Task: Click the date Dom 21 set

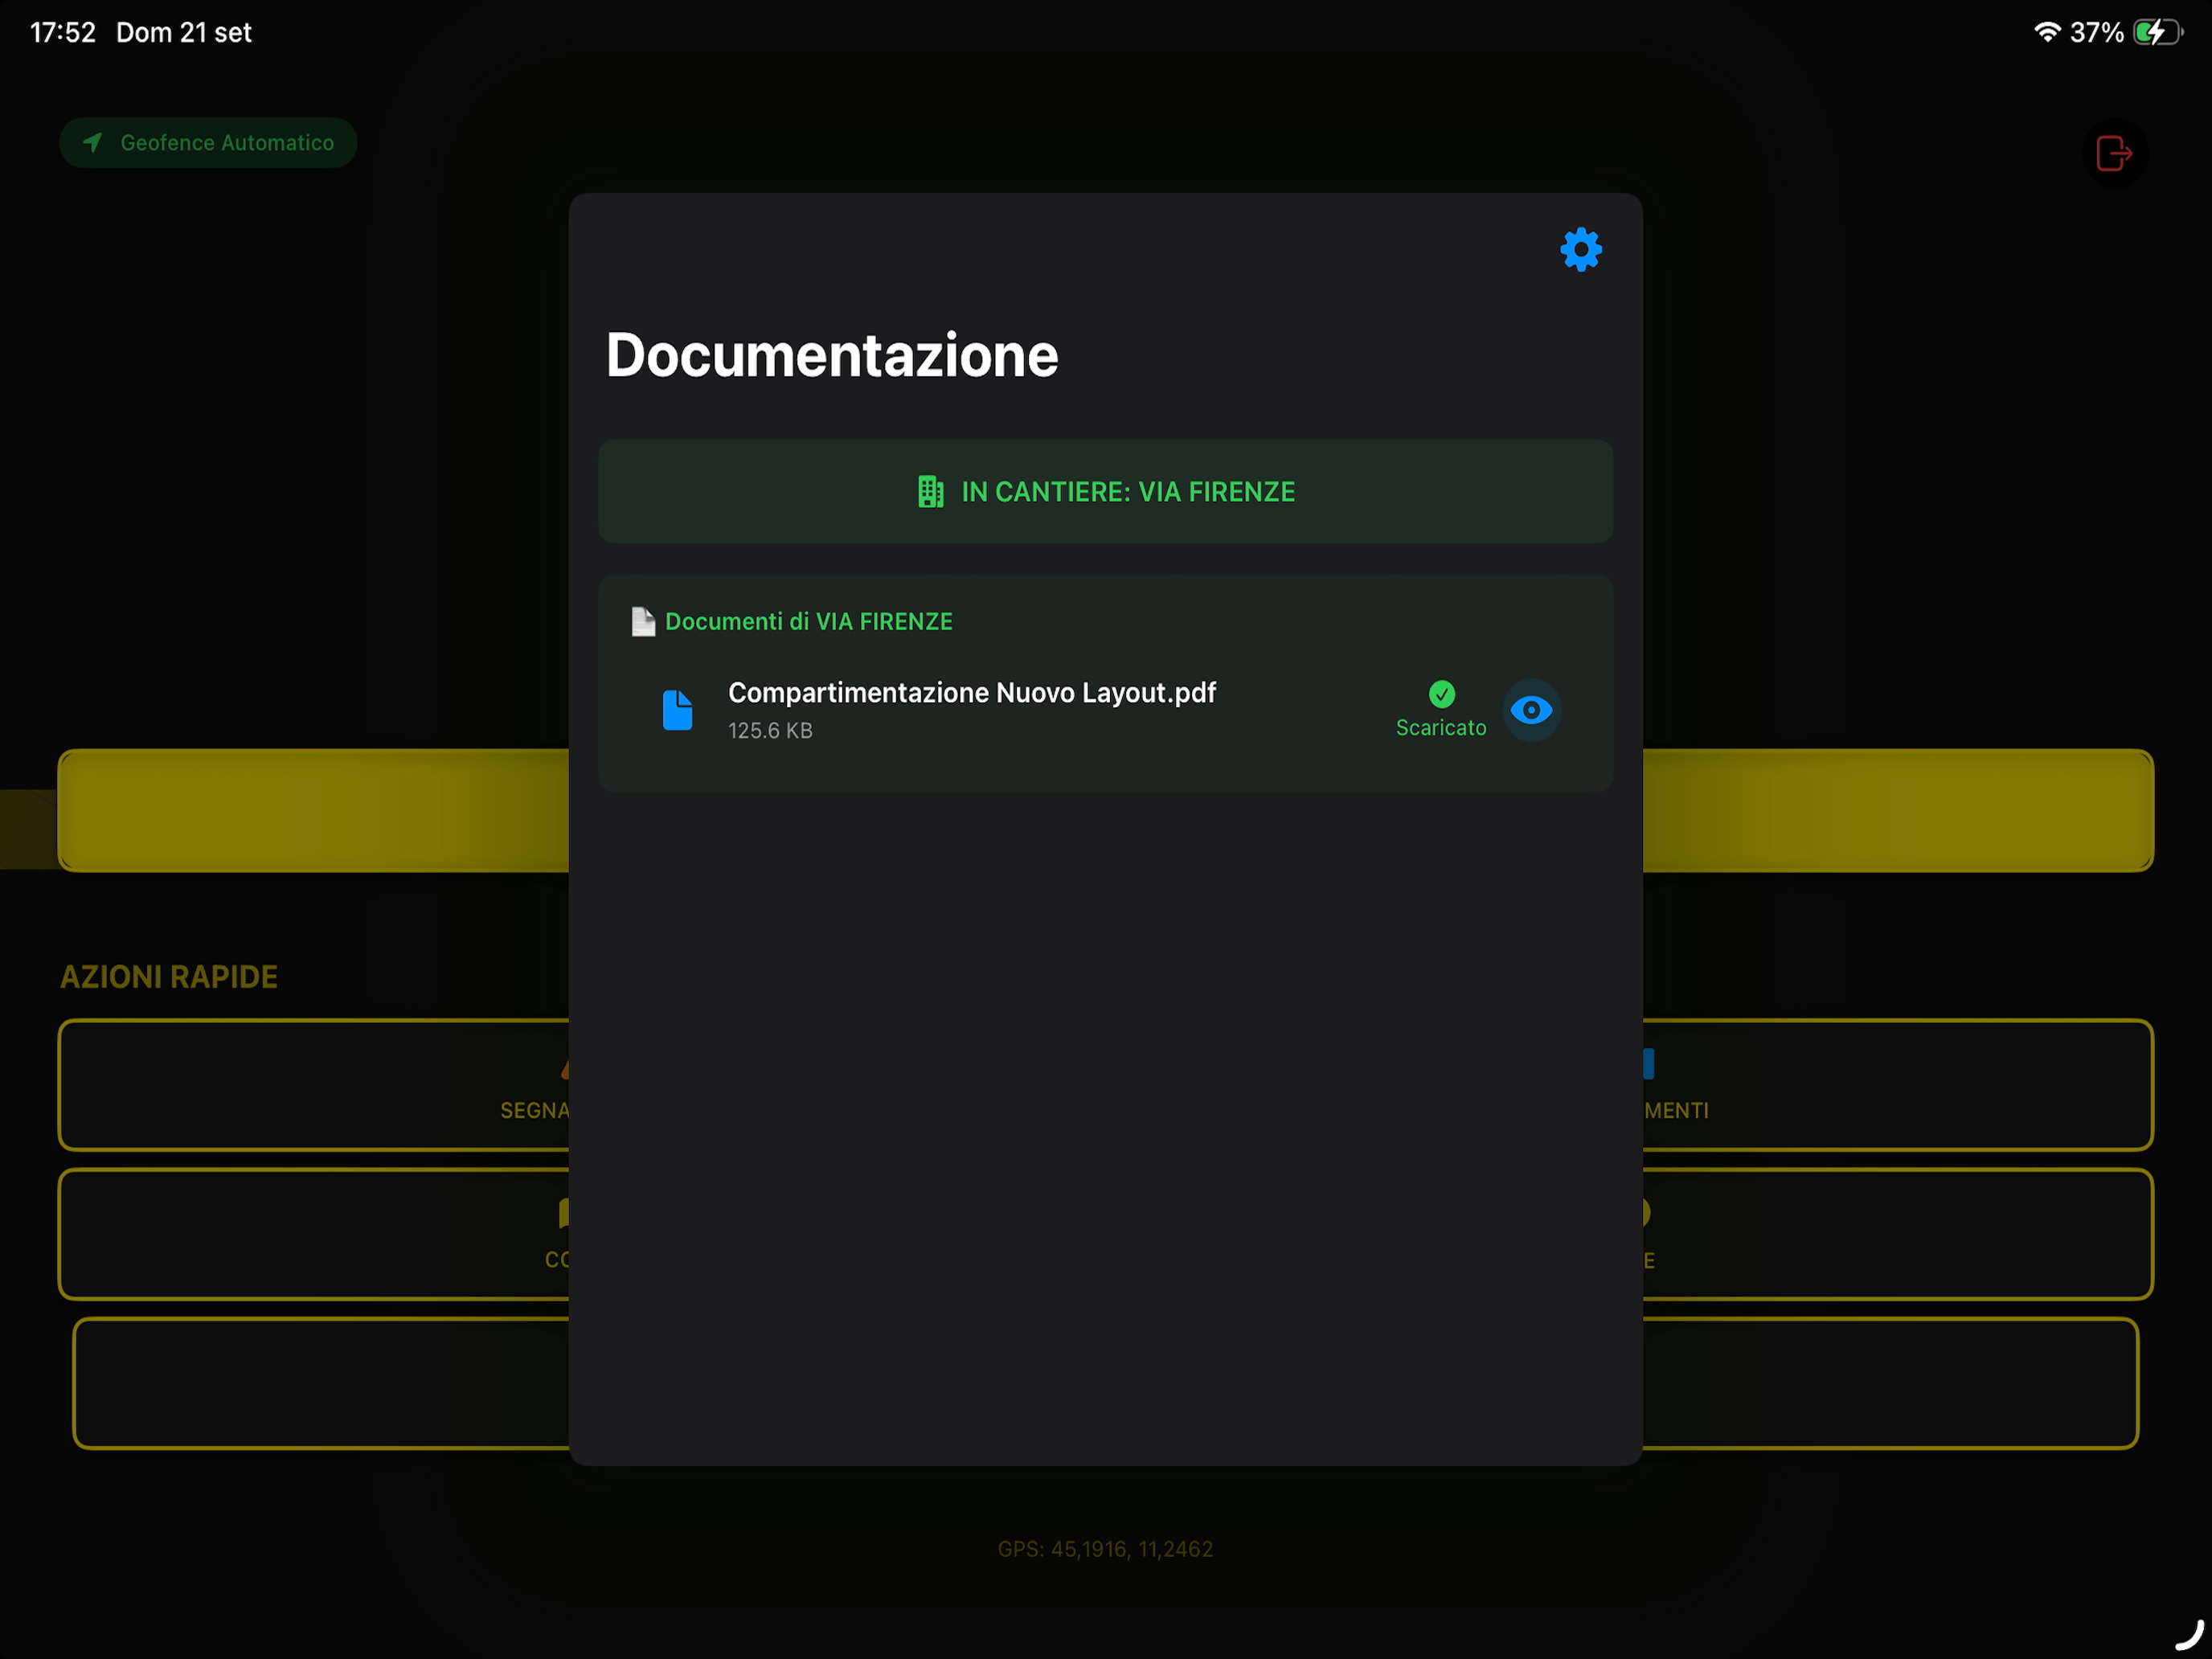Action: point(184,32)
